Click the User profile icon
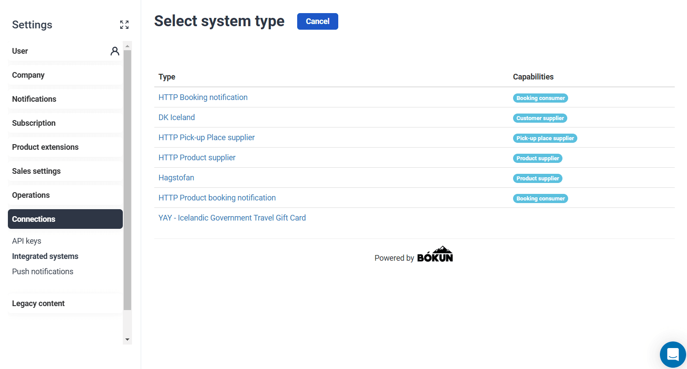Image resolution: width=687 pixels, height=369 pixels. [x=115, y=51]
